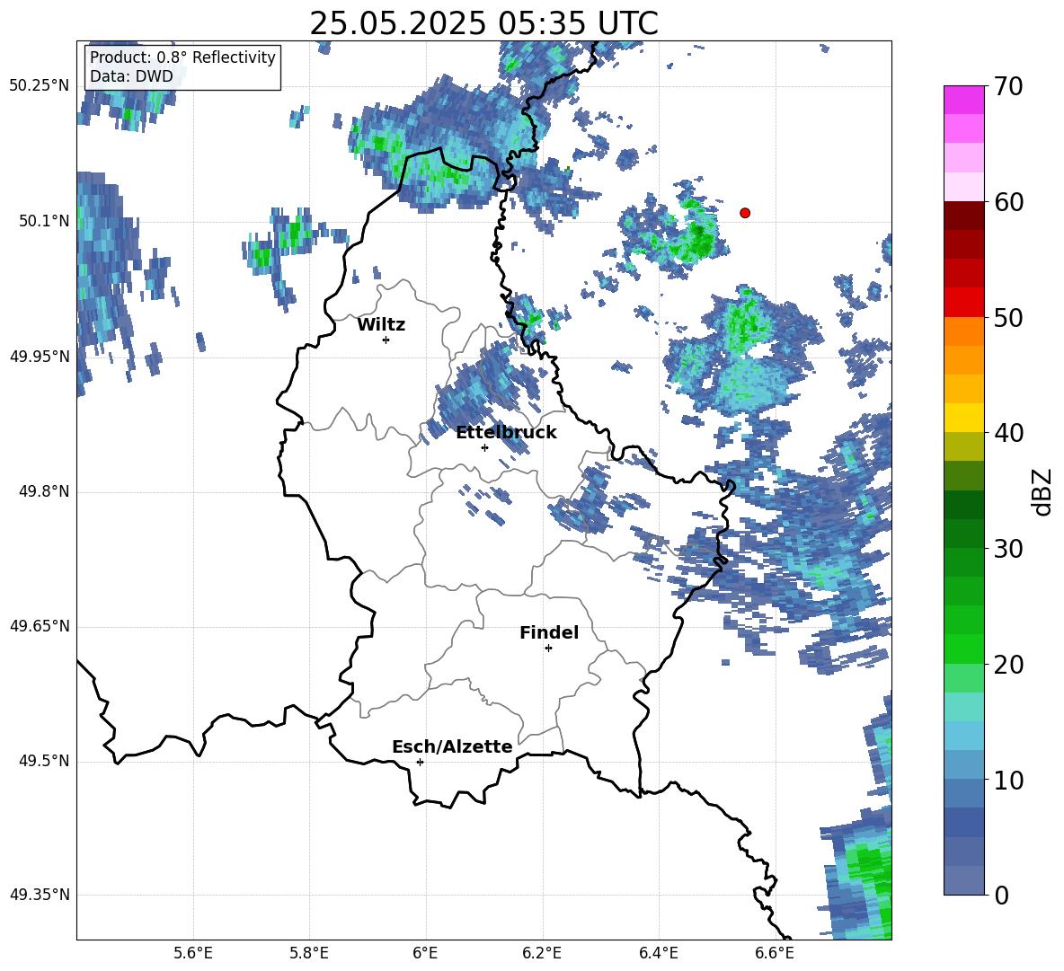Click the 40 tick on the colorbar

[x=1008, y=433]
